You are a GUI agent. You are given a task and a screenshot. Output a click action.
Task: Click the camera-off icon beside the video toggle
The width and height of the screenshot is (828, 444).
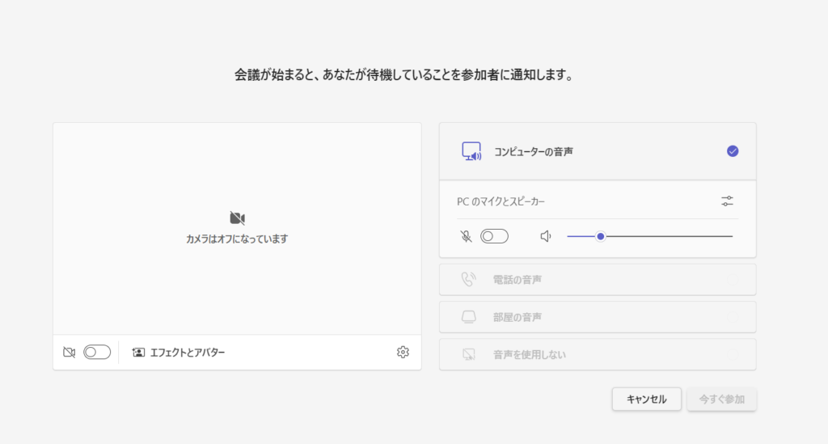click(x=70, y=352)
